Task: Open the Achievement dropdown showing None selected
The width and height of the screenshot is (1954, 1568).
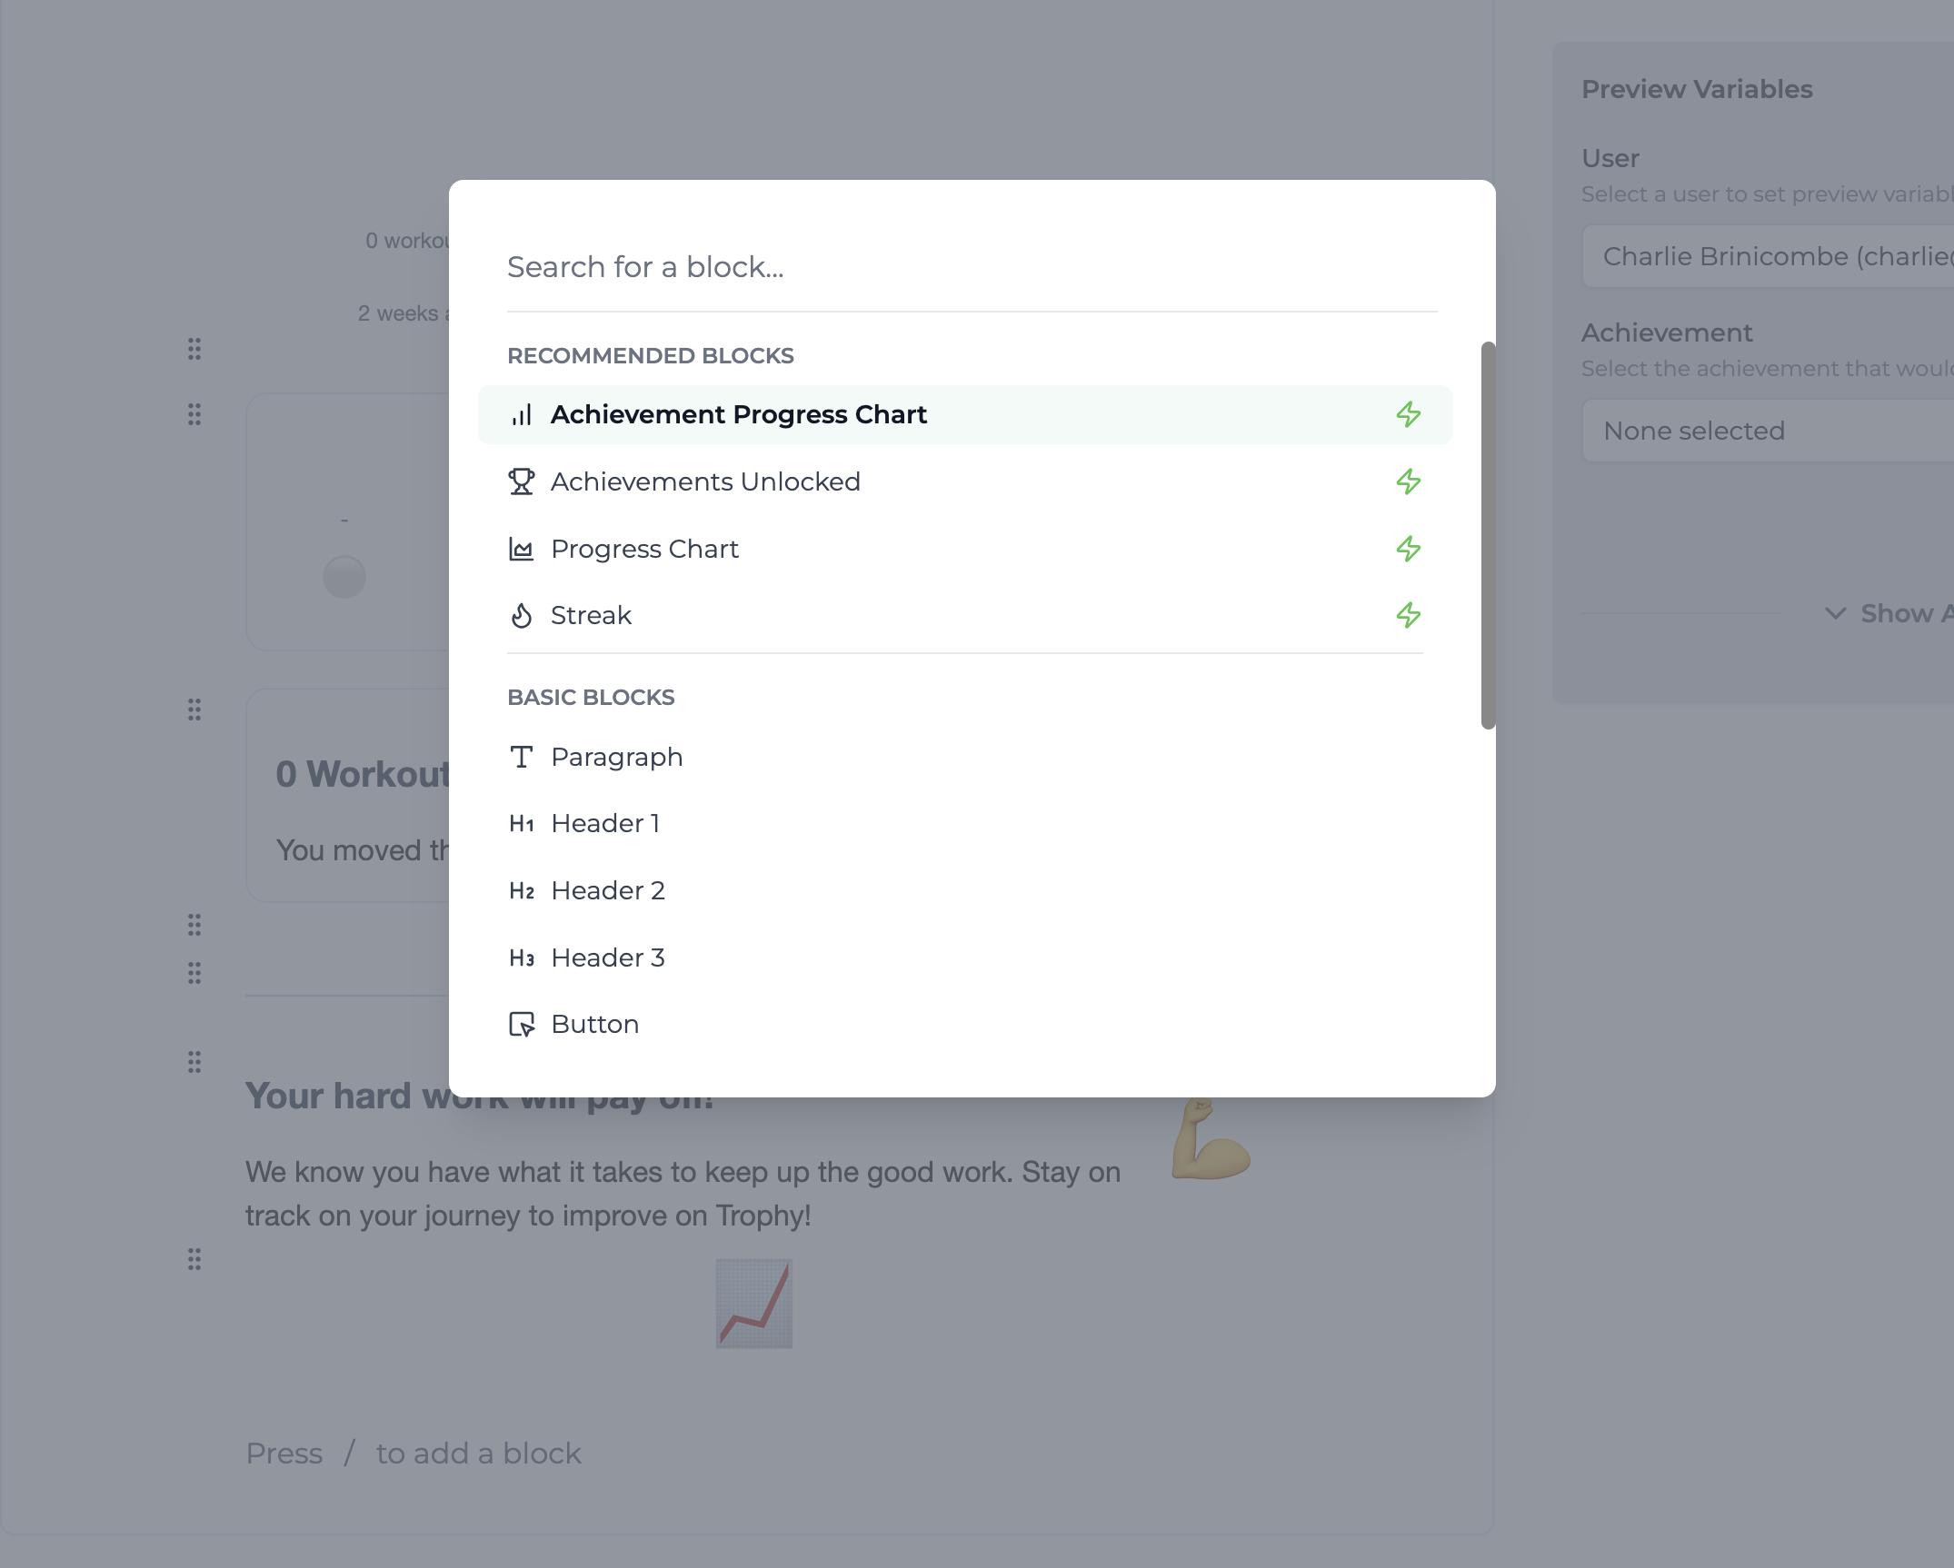Action: (1768, 432)
